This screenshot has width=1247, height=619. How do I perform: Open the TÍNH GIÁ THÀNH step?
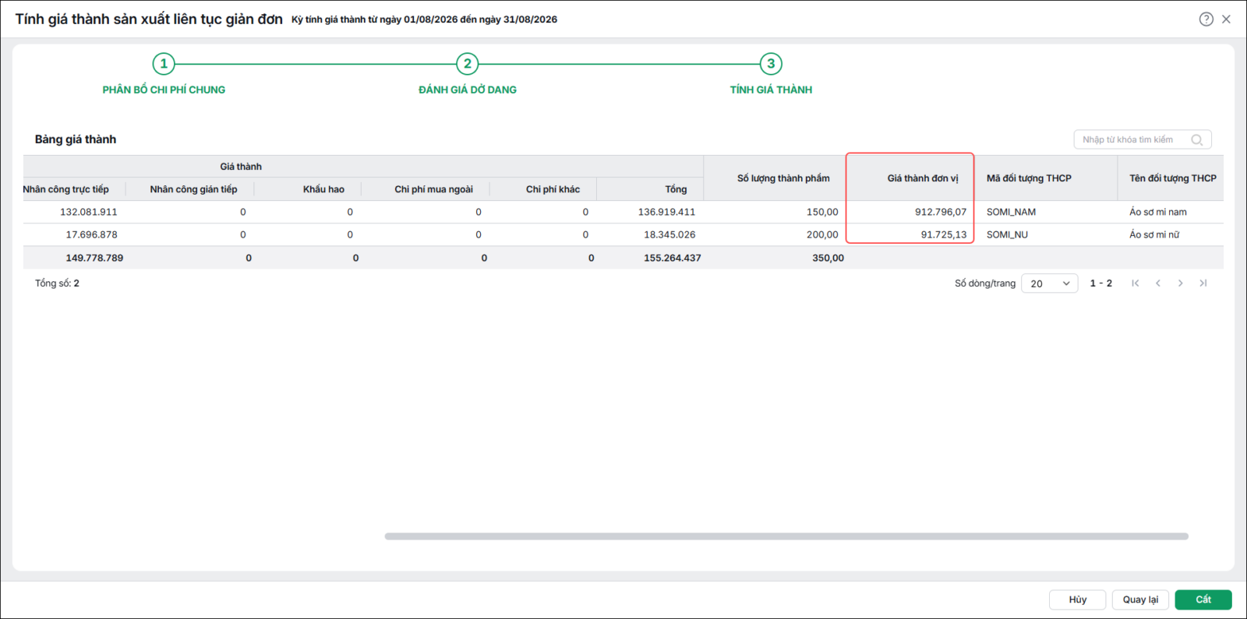771,90
